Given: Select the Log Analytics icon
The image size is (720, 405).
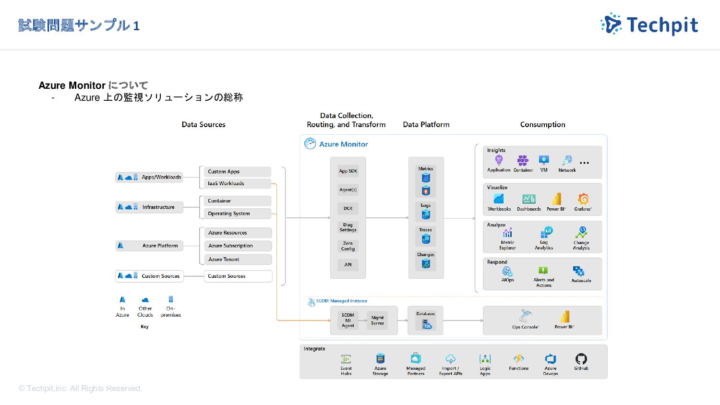Looking at the screenshot, I should pyautogui.click(x=546, y=233).
